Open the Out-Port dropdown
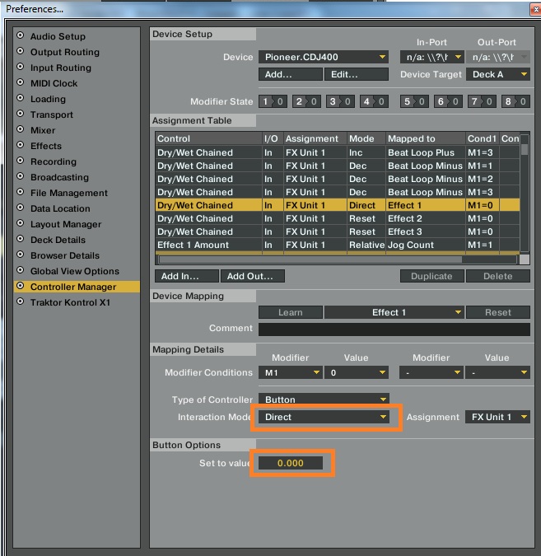541x556 pixels. [x=497, y=57]
